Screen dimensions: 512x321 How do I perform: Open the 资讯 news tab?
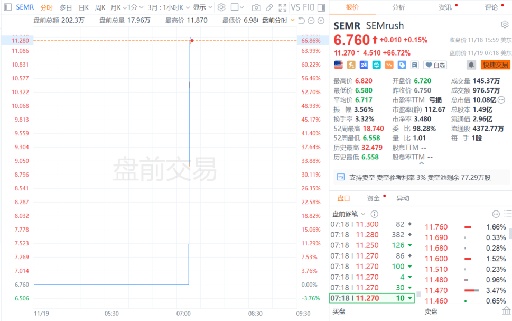(445, 7)
